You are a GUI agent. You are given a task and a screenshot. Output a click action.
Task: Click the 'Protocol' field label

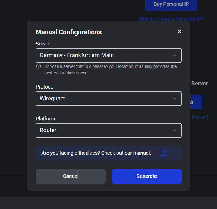45,87
